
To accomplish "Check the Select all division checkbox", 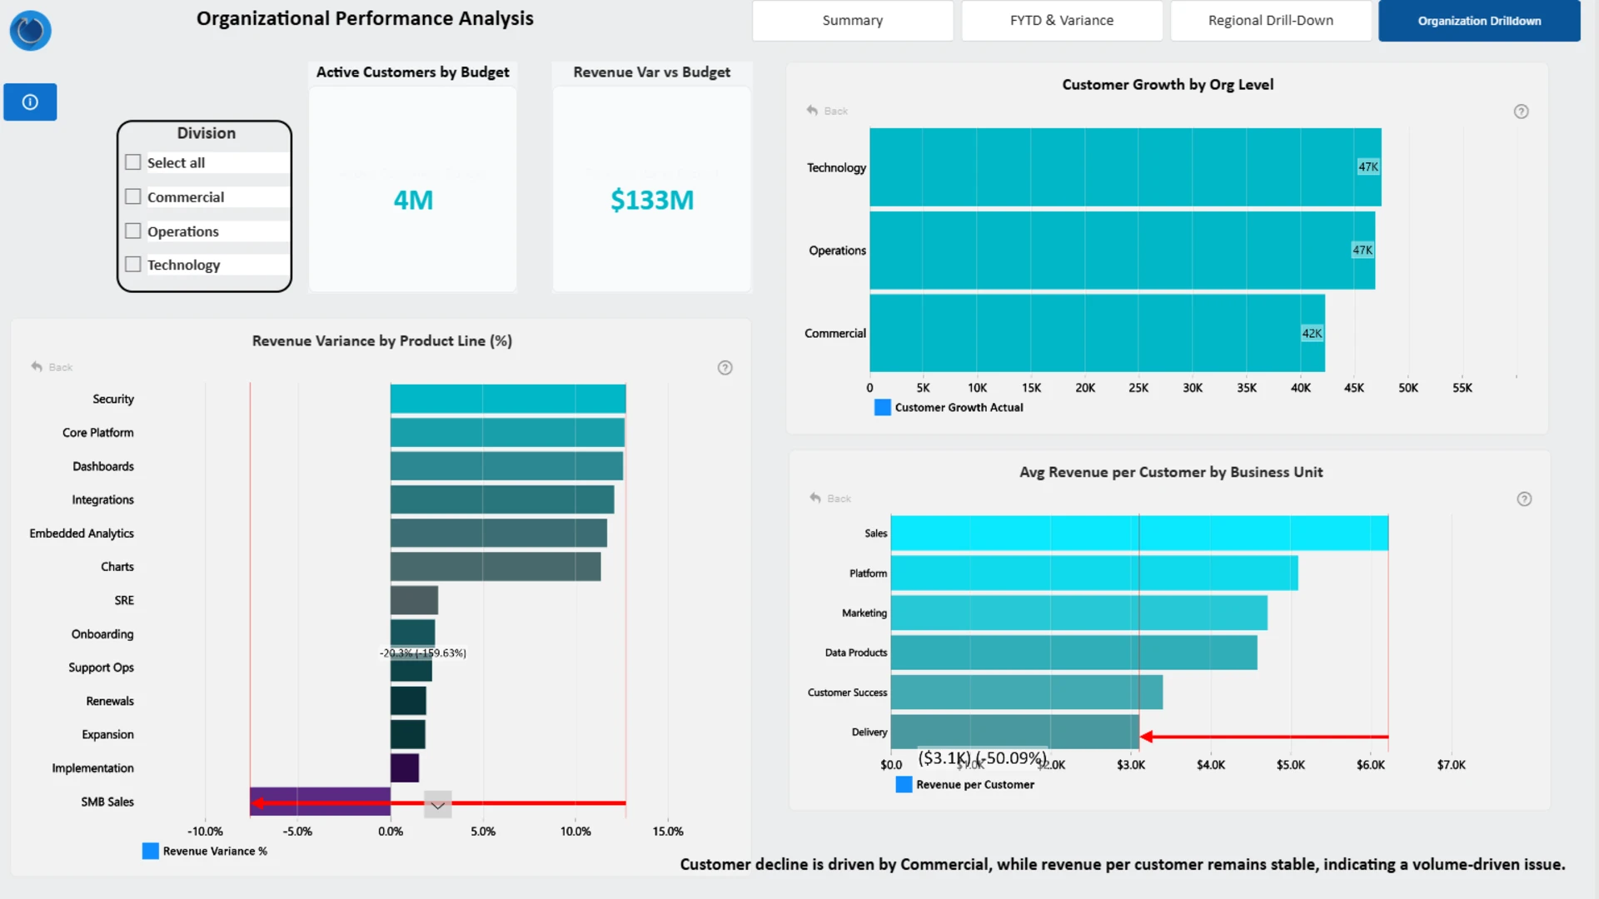I will pos(133,162).
